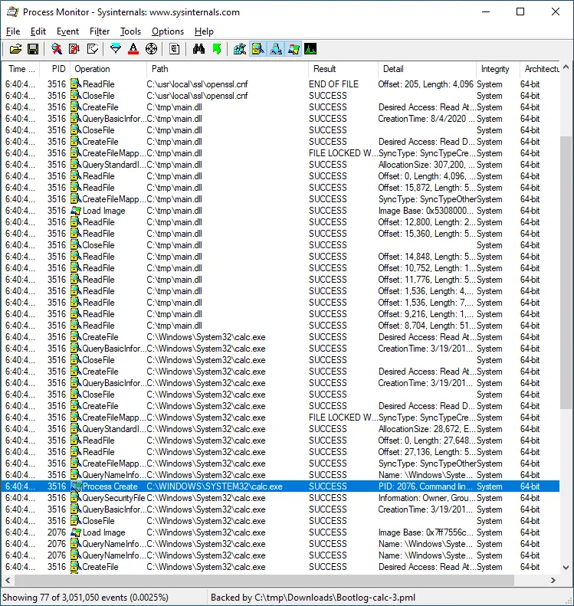Open the Tools menu
This screenshot has width=574, height=606.
tap(130, 31)
